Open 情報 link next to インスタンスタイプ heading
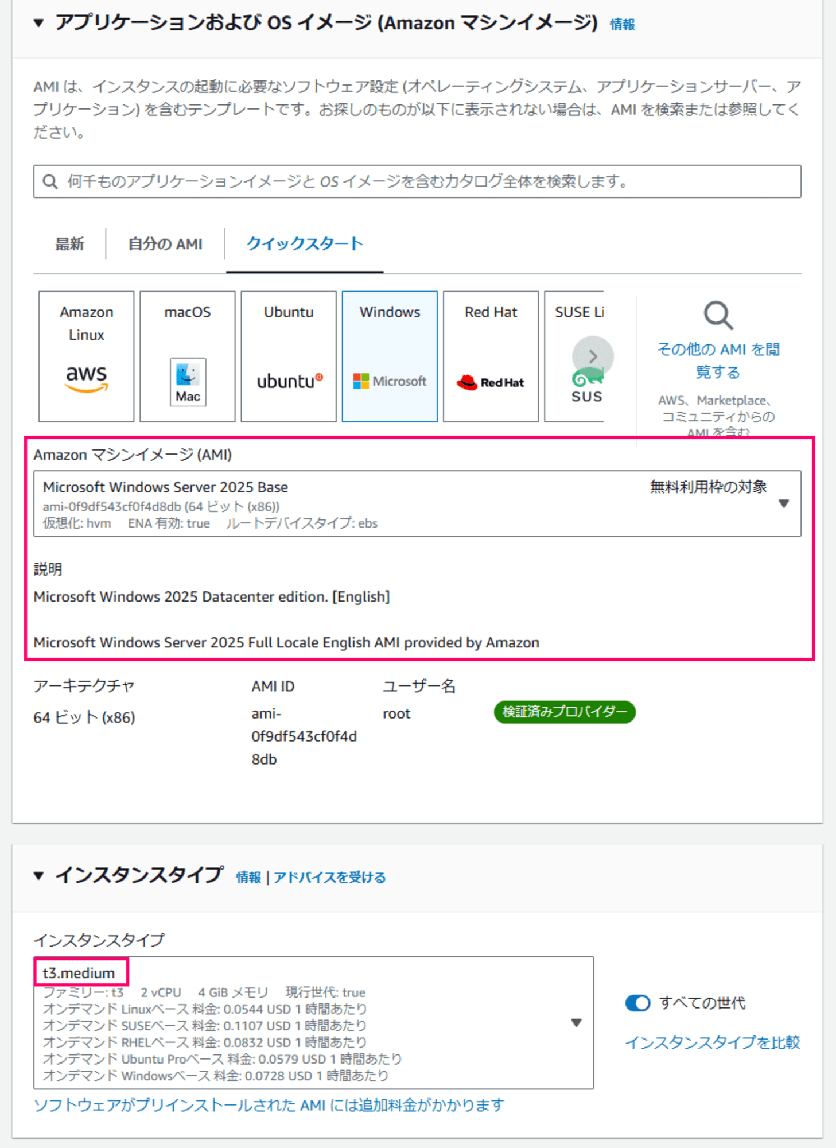Screen dimensions: 836x1148 (248, 877)
